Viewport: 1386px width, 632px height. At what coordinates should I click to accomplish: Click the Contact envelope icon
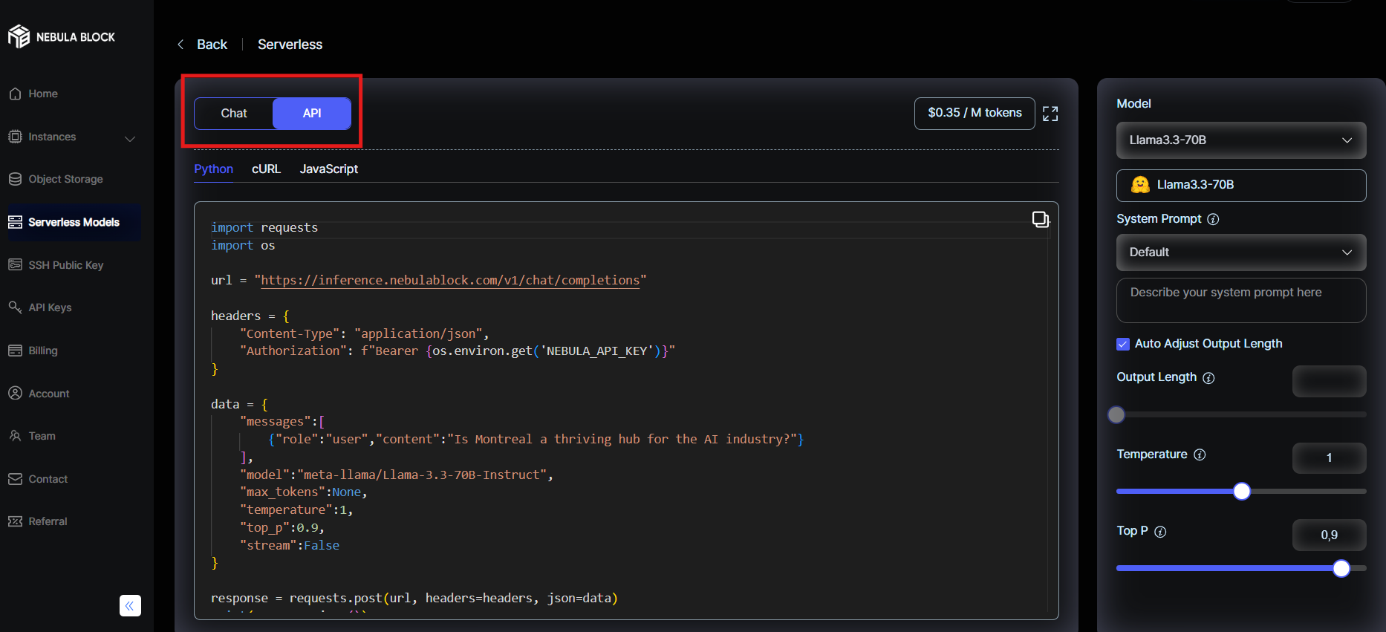[15, 479]
